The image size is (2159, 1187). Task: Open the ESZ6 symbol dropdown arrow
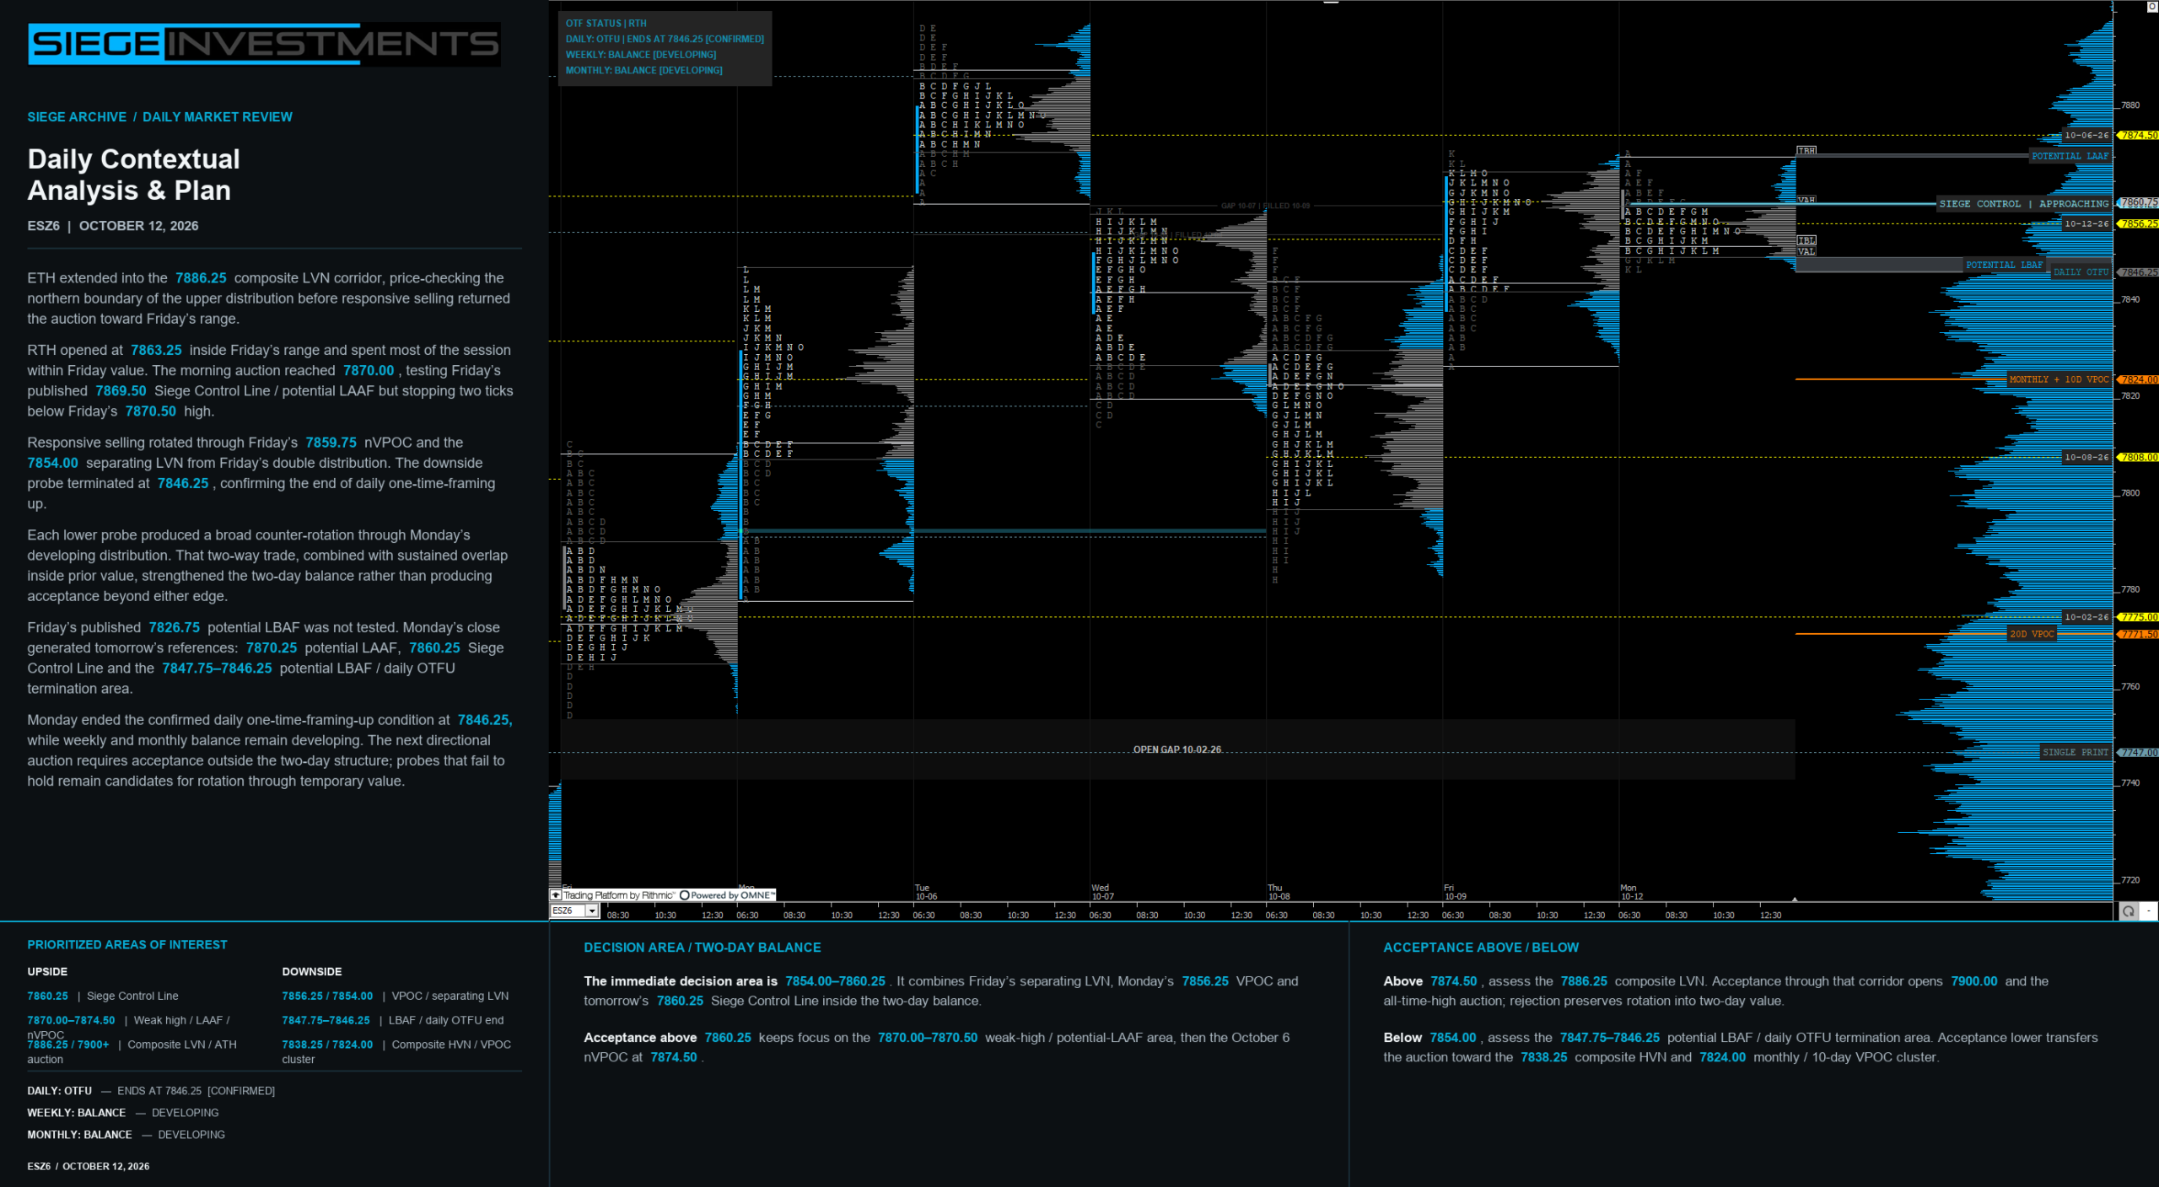point(592,910)
